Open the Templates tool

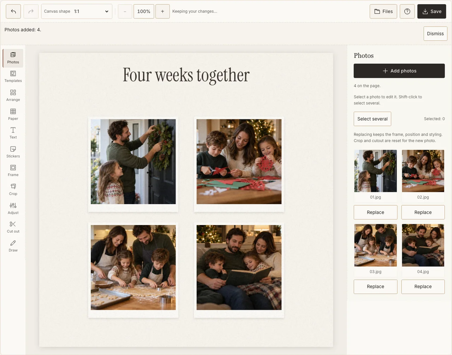tap(13, 77)
